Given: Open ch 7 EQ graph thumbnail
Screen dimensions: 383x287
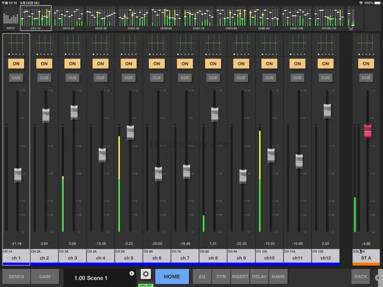Looking at the screenshot, I should (185, 43).
